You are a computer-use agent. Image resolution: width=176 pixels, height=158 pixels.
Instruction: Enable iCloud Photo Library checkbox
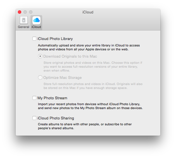point(34,39)
